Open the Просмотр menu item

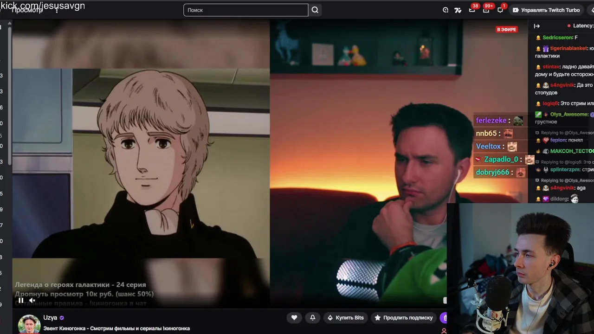tap(27, 10)
